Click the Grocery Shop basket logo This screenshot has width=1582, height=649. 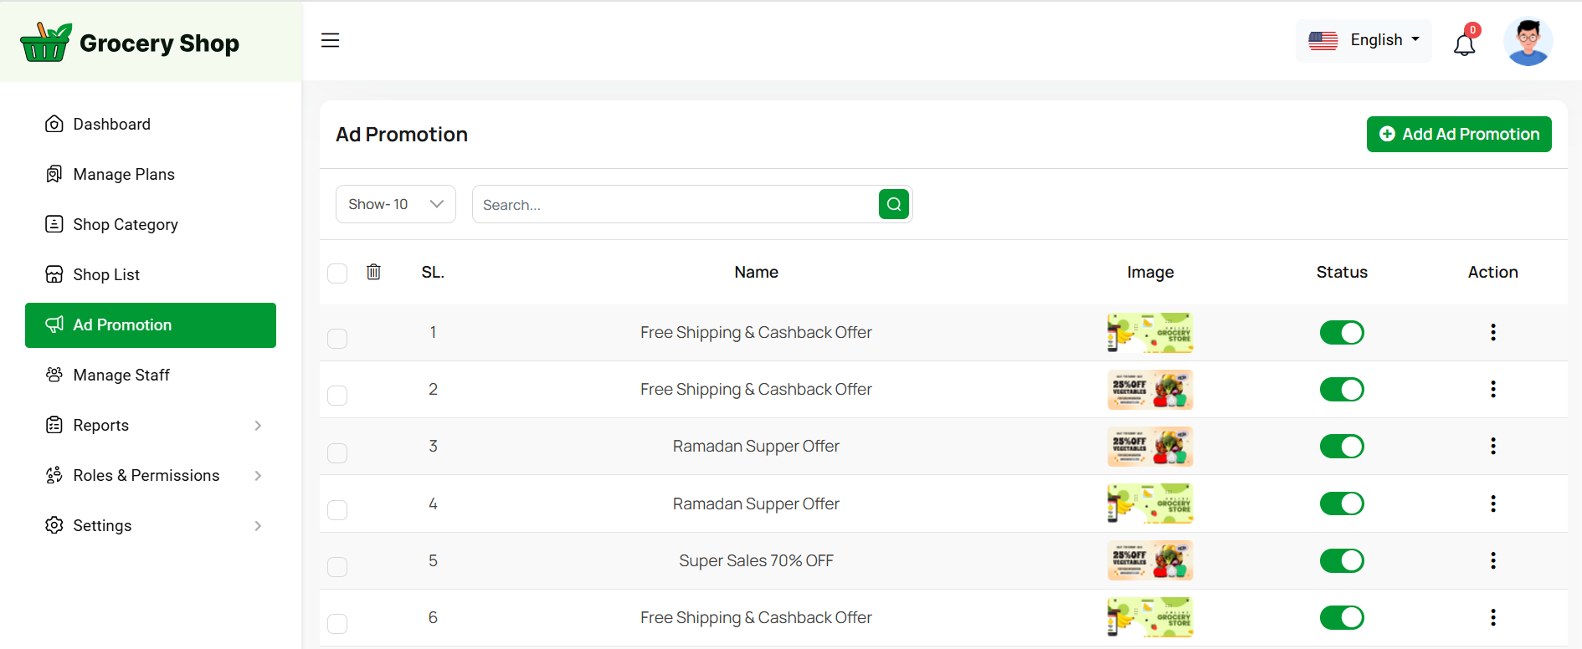pyautogui.click(x=45, y=43)
